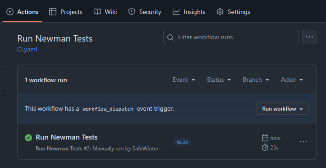Switch to the Insights tab
Viewport: 326px width, 168px height.
(x=189, y=12)
